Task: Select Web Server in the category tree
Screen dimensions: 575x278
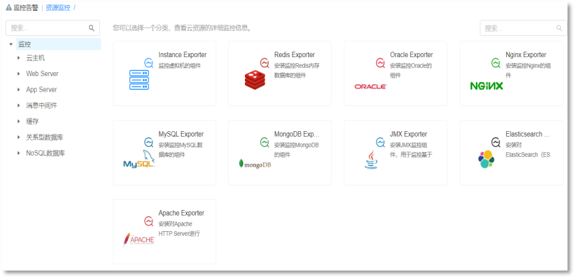Action: [42, 73]
